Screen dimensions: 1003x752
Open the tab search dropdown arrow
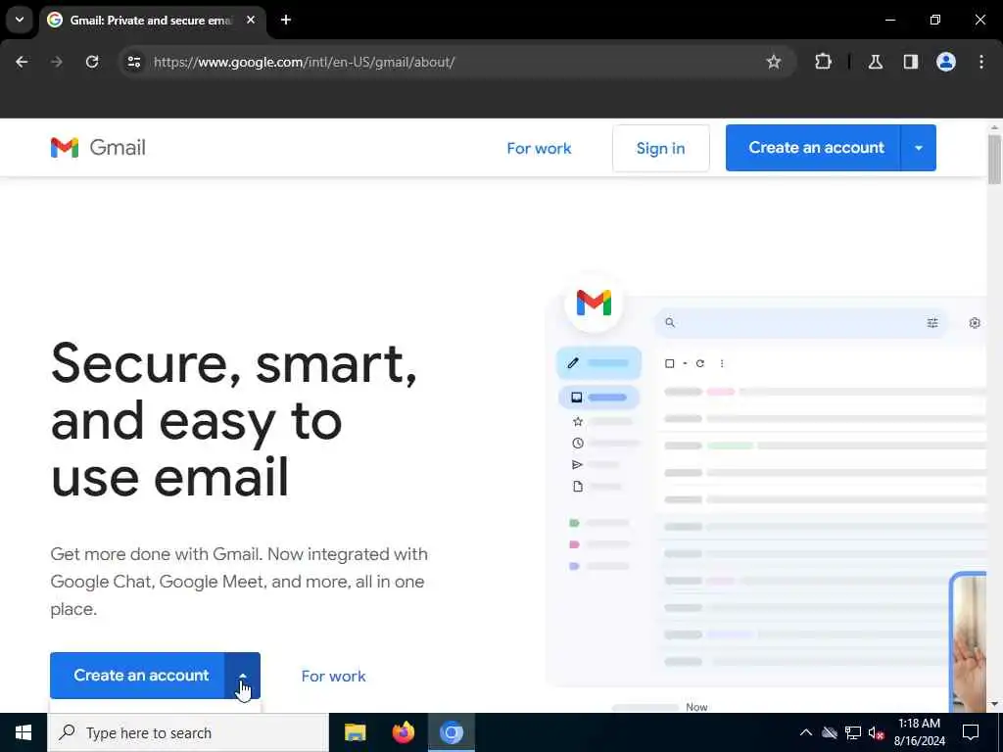[x=20, y=20]
